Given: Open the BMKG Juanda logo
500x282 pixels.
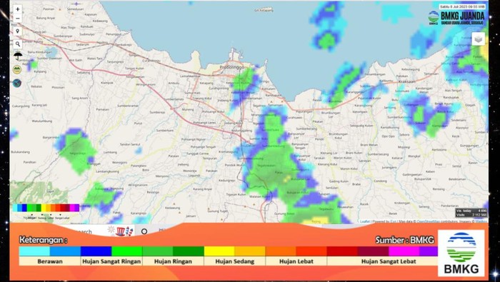Looking at the screenshot, I should click(x=456, y=18).
